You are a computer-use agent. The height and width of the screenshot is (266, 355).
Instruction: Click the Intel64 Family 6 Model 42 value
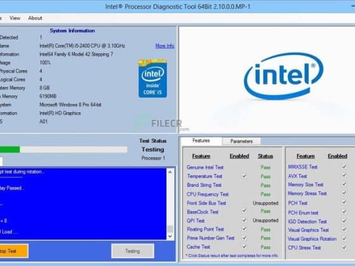point(76,54)
